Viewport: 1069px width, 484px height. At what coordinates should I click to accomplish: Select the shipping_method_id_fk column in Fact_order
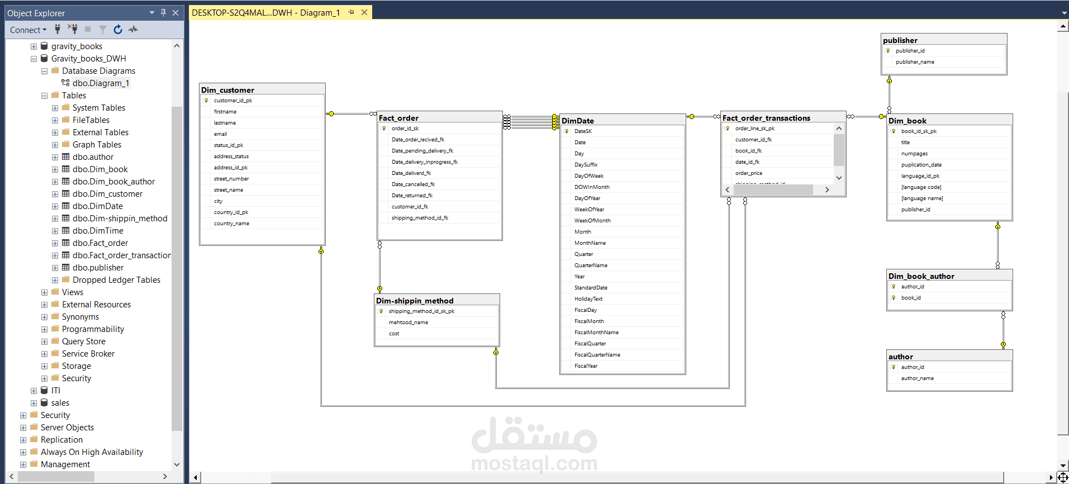439,218
